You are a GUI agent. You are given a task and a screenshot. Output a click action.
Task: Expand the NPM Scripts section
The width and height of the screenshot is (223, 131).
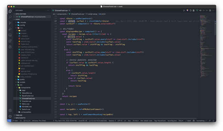click(x=20, y=118)
